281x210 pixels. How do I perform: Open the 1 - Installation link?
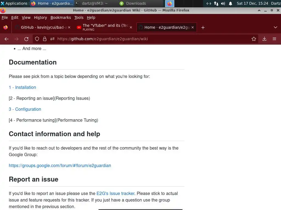tap(23, 87)
